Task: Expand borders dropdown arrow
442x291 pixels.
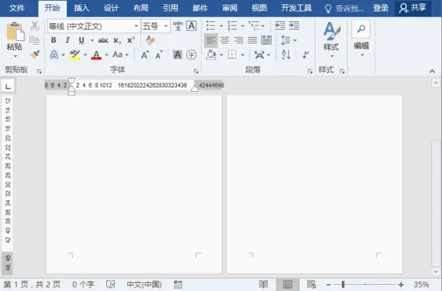Action: [x=242, y=54]
